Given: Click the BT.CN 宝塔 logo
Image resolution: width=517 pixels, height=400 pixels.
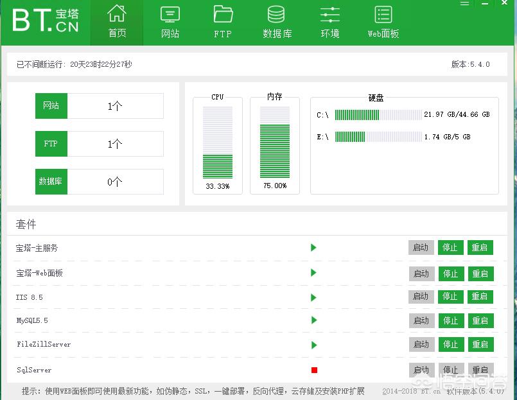Looking at the screenshot, I should pos(46,20).
